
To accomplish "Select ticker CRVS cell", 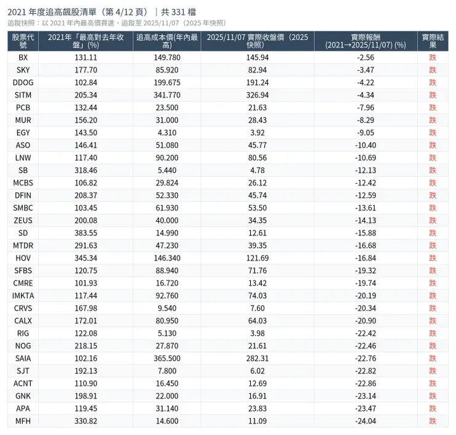I will [23, 308].
